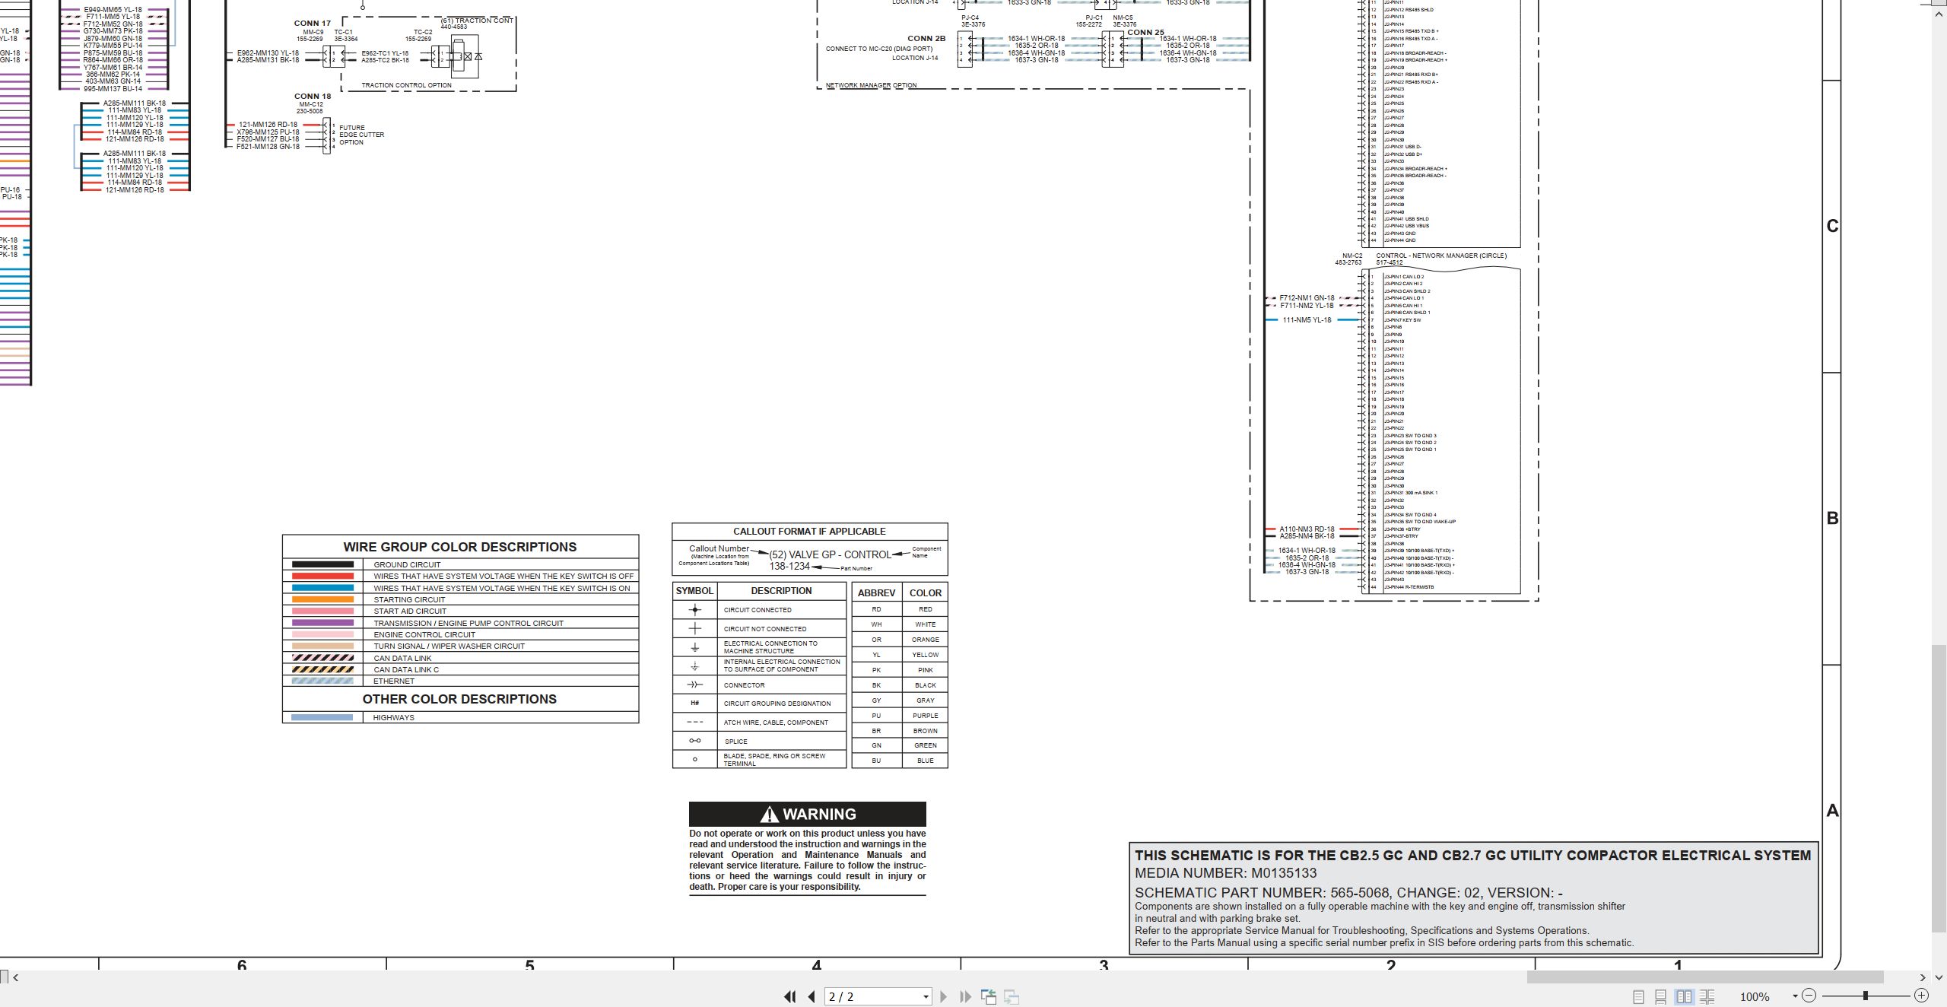Screen dimensions: 1947x1007
Task: Click the HIGHWAYS color swatch
Action: 322,717
